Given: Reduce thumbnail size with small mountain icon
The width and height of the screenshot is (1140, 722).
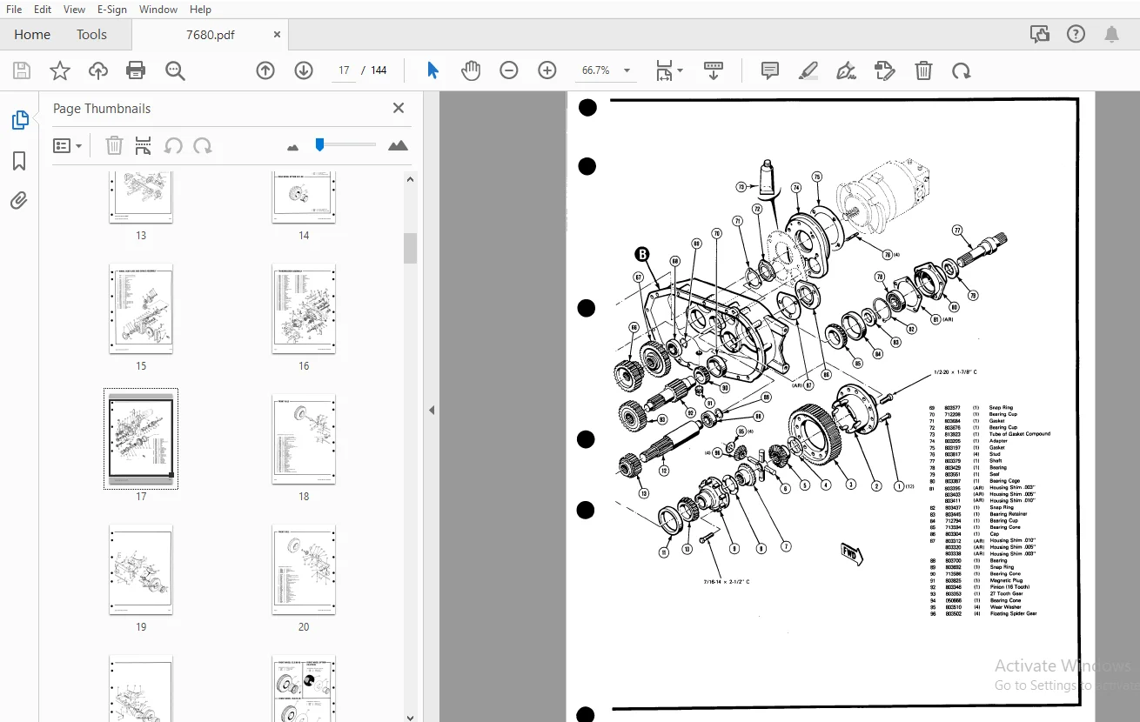Looking at the screenshot, I should (292, 147).
